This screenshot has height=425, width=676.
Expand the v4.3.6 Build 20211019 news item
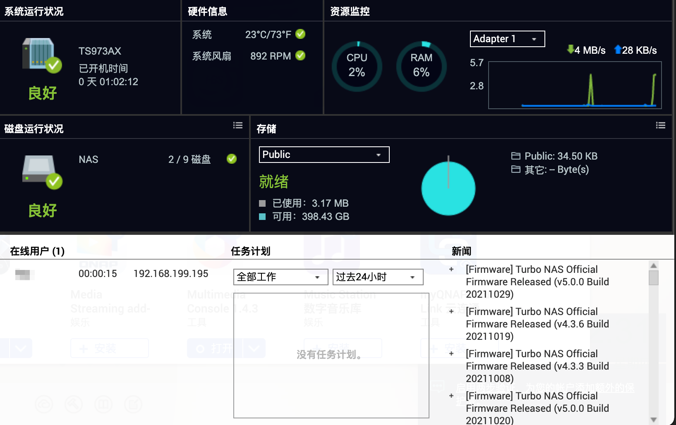point(451,312)
